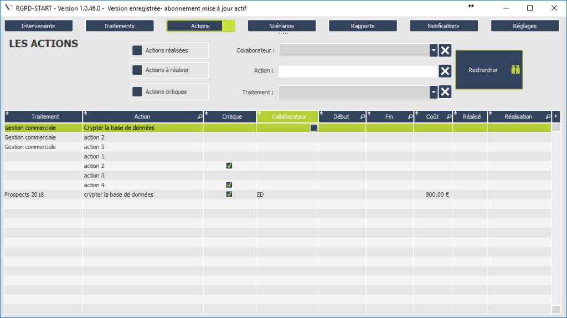Viewport: 567px width, 318px height.
Task: Click the dark square in selected row Collaborateur cell
Action: point(314,128)
